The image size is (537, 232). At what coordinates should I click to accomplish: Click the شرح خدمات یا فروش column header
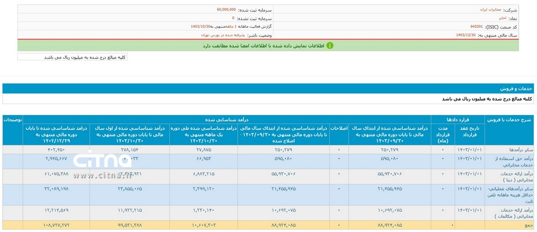509,119
